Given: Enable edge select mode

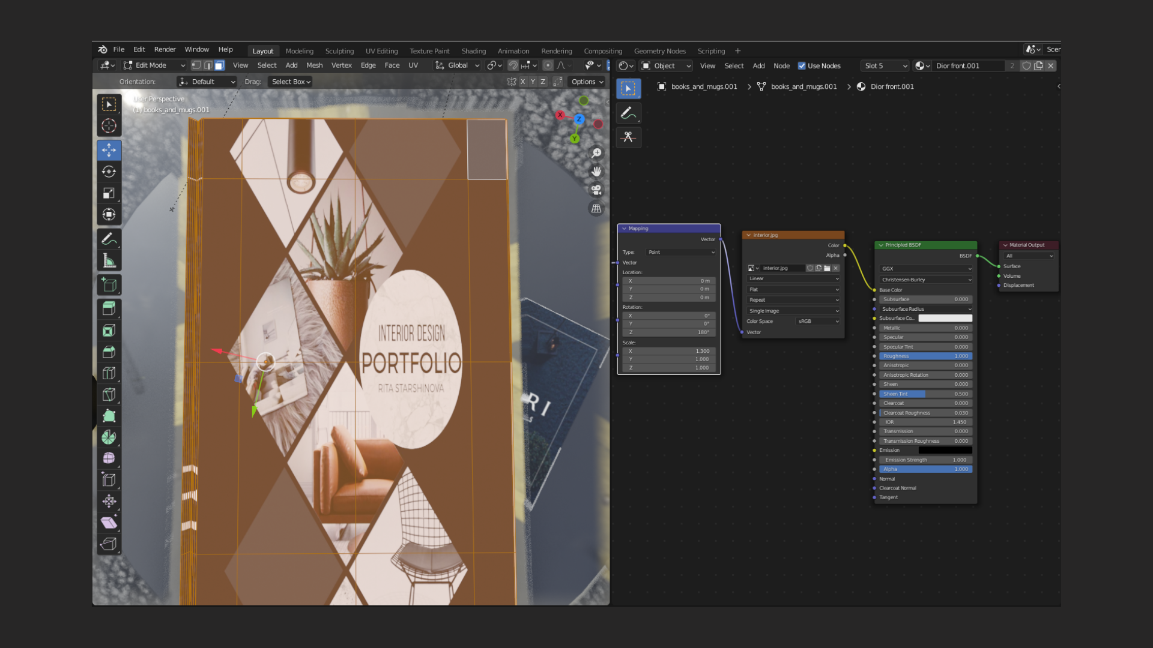Looking at the screenshot, I should [208, 65].
